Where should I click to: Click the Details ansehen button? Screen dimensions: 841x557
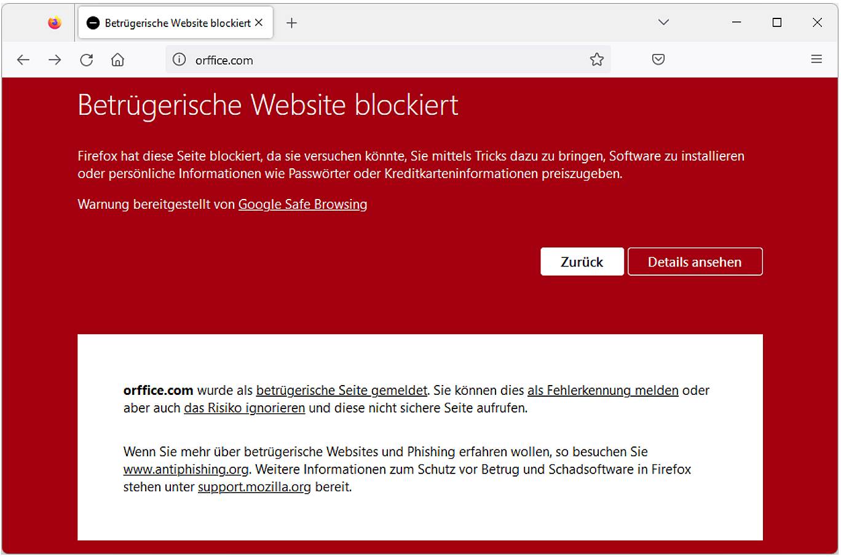[695, 262]
